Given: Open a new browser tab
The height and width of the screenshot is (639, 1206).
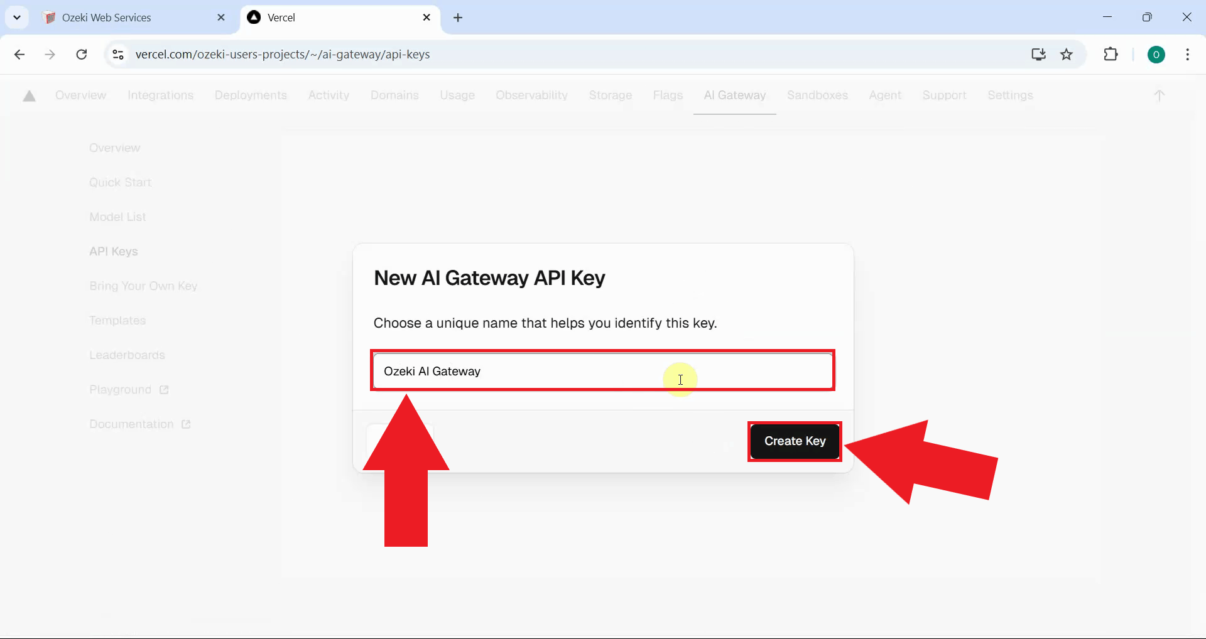Looking at the screenshot, I should coord(459,18).
